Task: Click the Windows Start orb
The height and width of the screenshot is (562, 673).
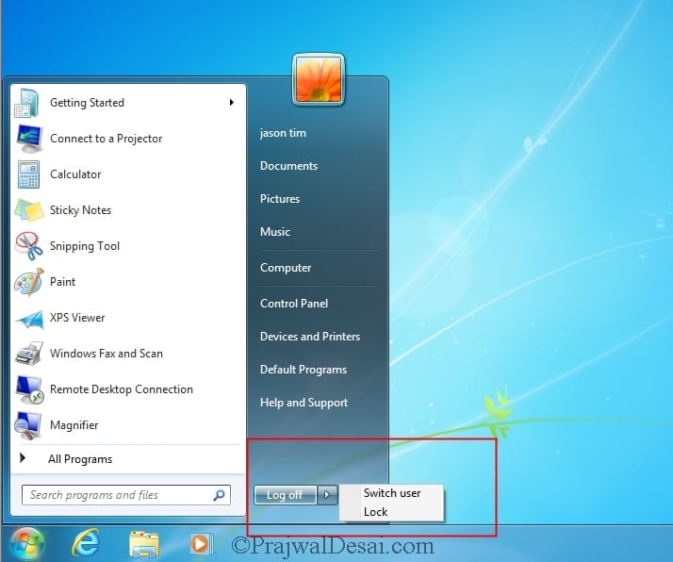Action: (x=27, y=543)
